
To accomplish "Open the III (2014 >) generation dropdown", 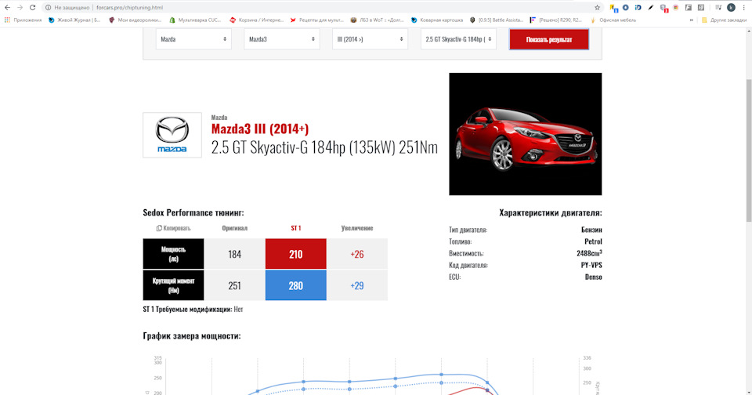I will (x=371, y=39).
